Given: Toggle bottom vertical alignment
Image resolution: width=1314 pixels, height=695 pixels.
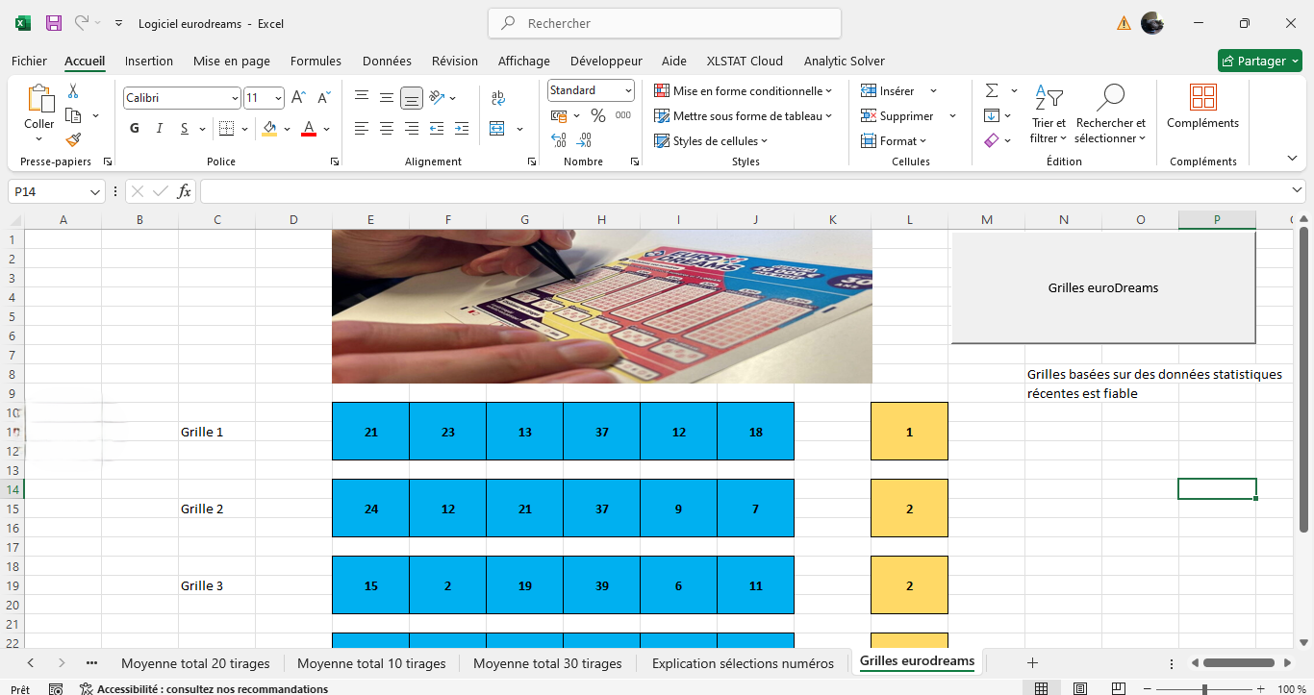Looking at the screenshot, I should pos(412,97).
